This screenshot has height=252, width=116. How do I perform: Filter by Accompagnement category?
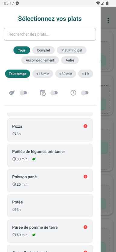click(x=40, y=60)
